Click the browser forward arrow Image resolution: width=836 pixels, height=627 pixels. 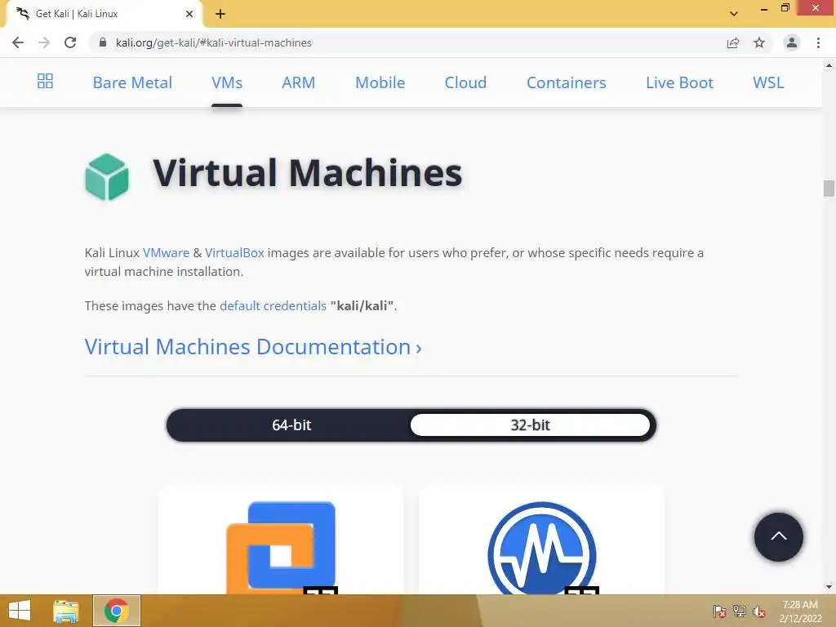[44, 42]
